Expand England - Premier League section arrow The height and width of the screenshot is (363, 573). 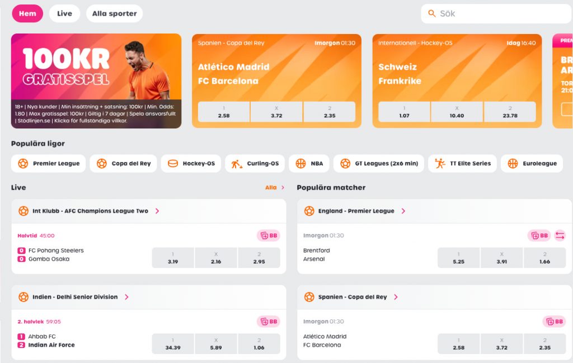click(403, 211)
